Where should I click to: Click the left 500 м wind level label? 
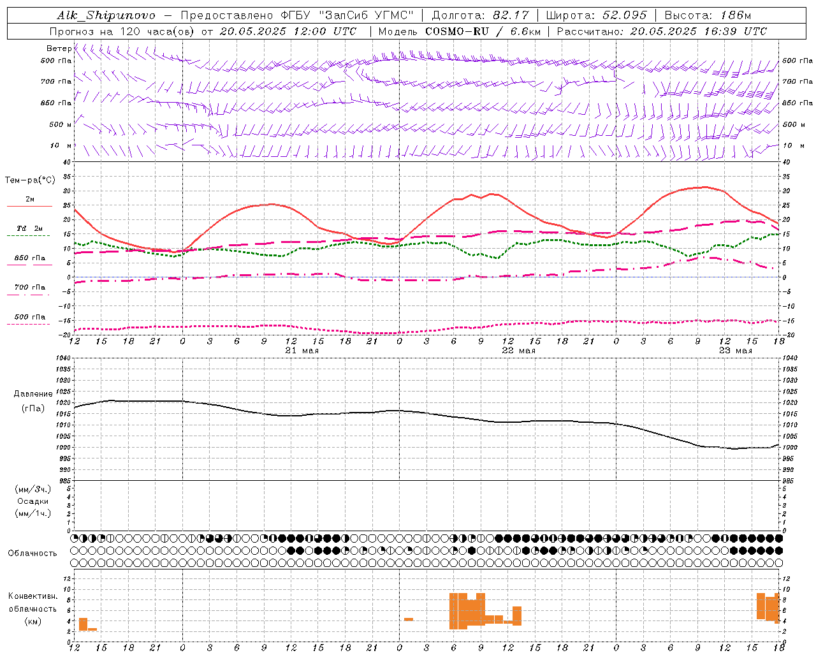click(61, 124)
